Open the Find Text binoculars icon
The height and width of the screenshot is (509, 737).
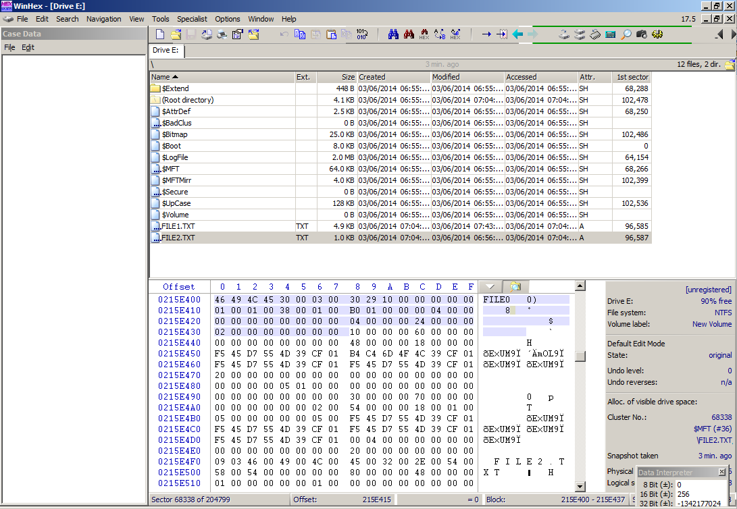click(x=393, y=34)
